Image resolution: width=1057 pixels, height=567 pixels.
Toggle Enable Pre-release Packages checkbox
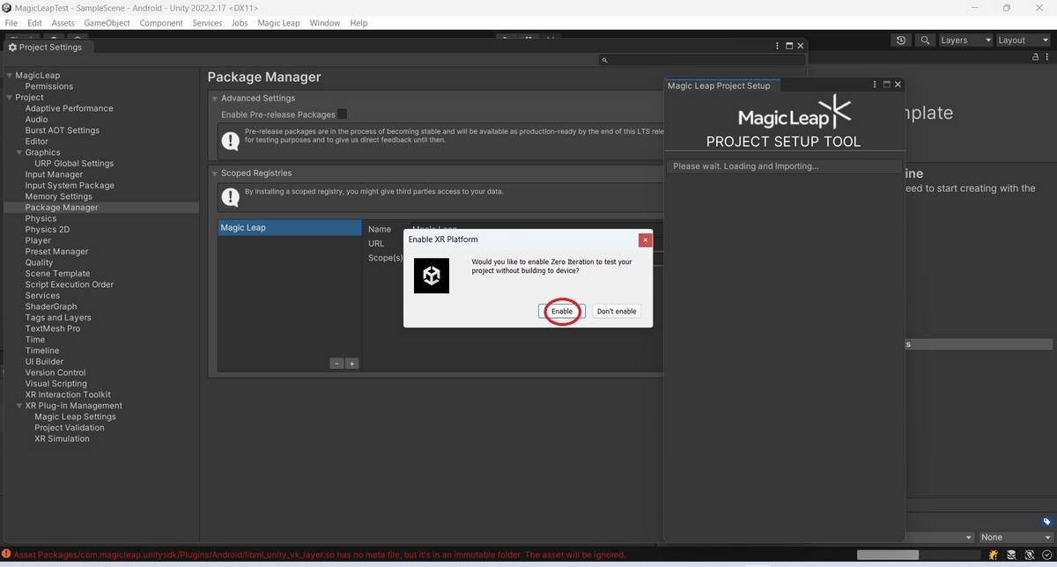[343, 114]
